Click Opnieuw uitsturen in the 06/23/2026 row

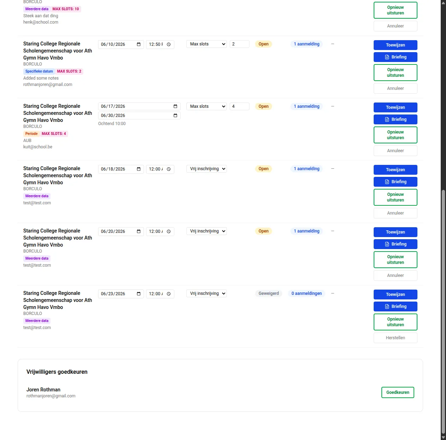396,322
